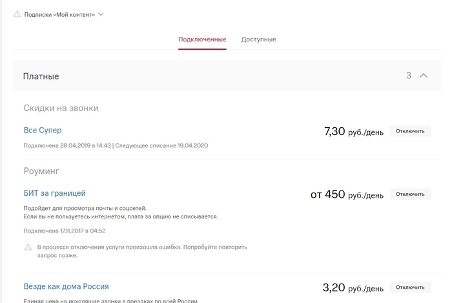Collapse the Платные section using the chevron
Viewport: 452px width, 303px height.
424,76
